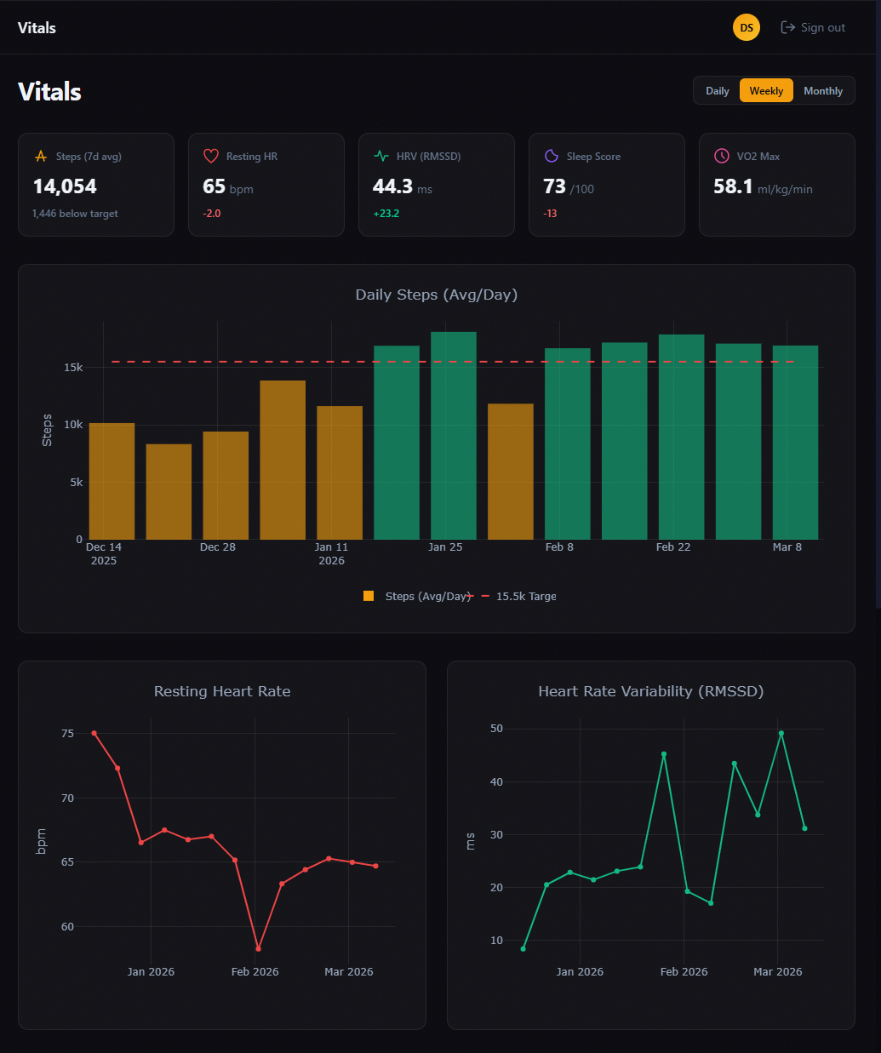Click the highest peak on HRV chart
The height and width of the screenshot is (1053, 881).
click(x=781, y=733)
